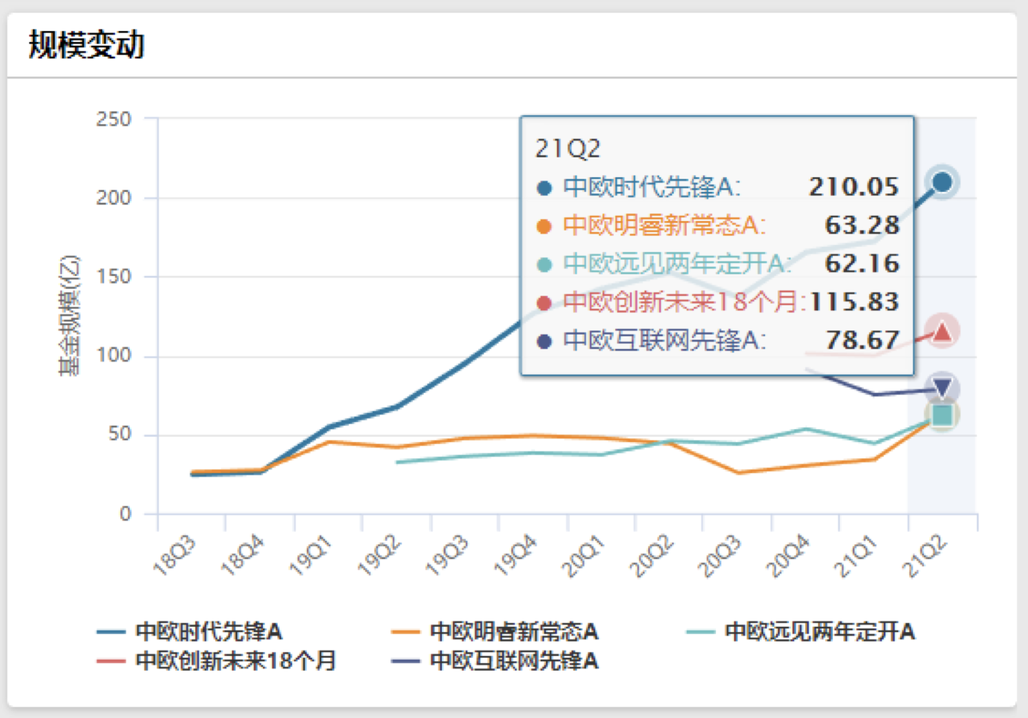1028x718 pixels.
Task: Click the 0 y-axis value
Action: pyautogui.click(x=126, y=514)
